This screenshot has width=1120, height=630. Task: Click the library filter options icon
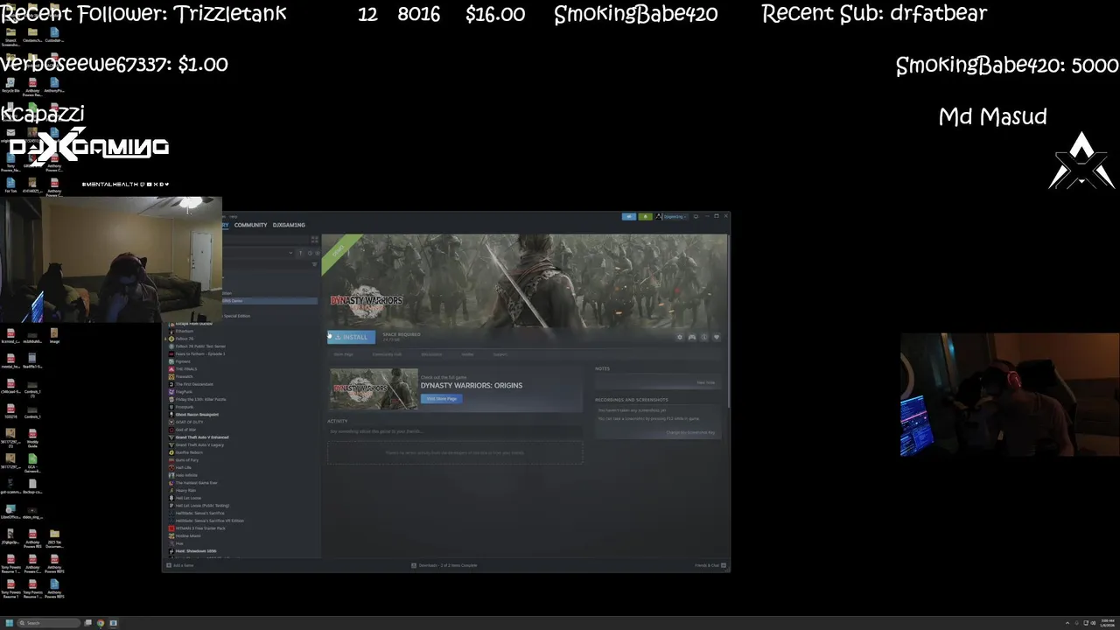pos(314,263)
